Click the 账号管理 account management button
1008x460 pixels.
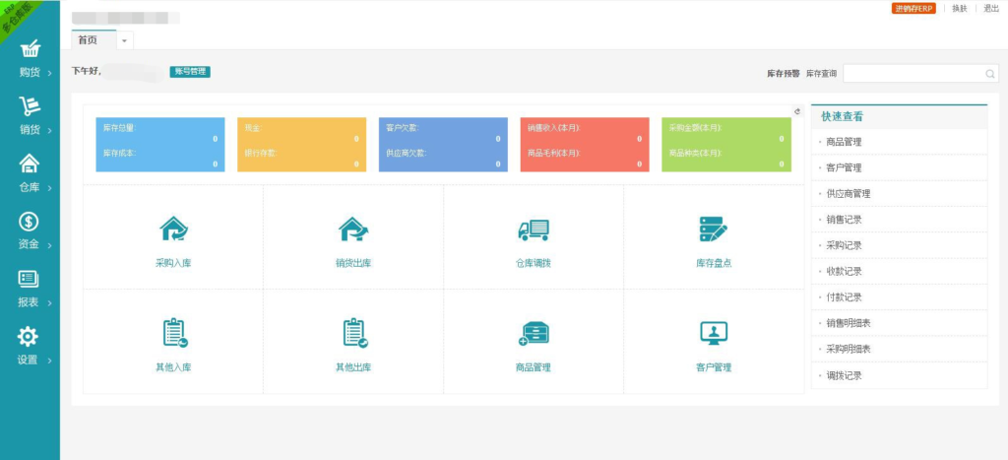pos(190,72)
